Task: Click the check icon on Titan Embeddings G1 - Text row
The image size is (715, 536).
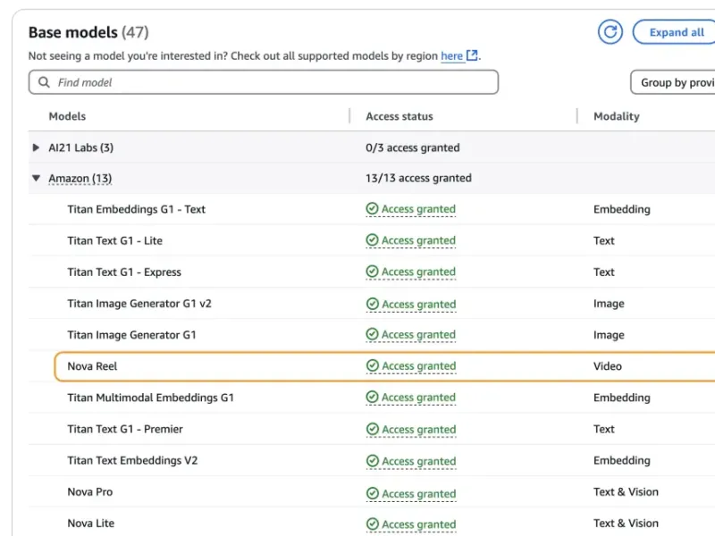Action: 372,209
